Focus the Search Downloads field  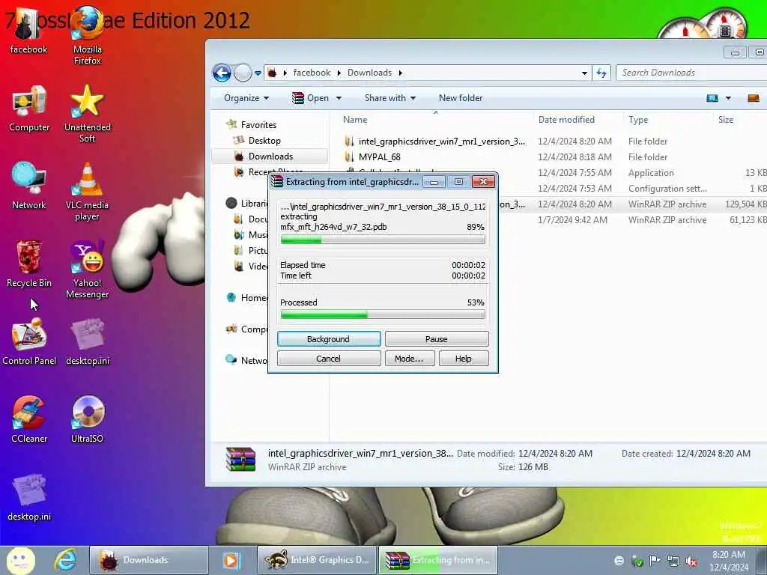691,73
